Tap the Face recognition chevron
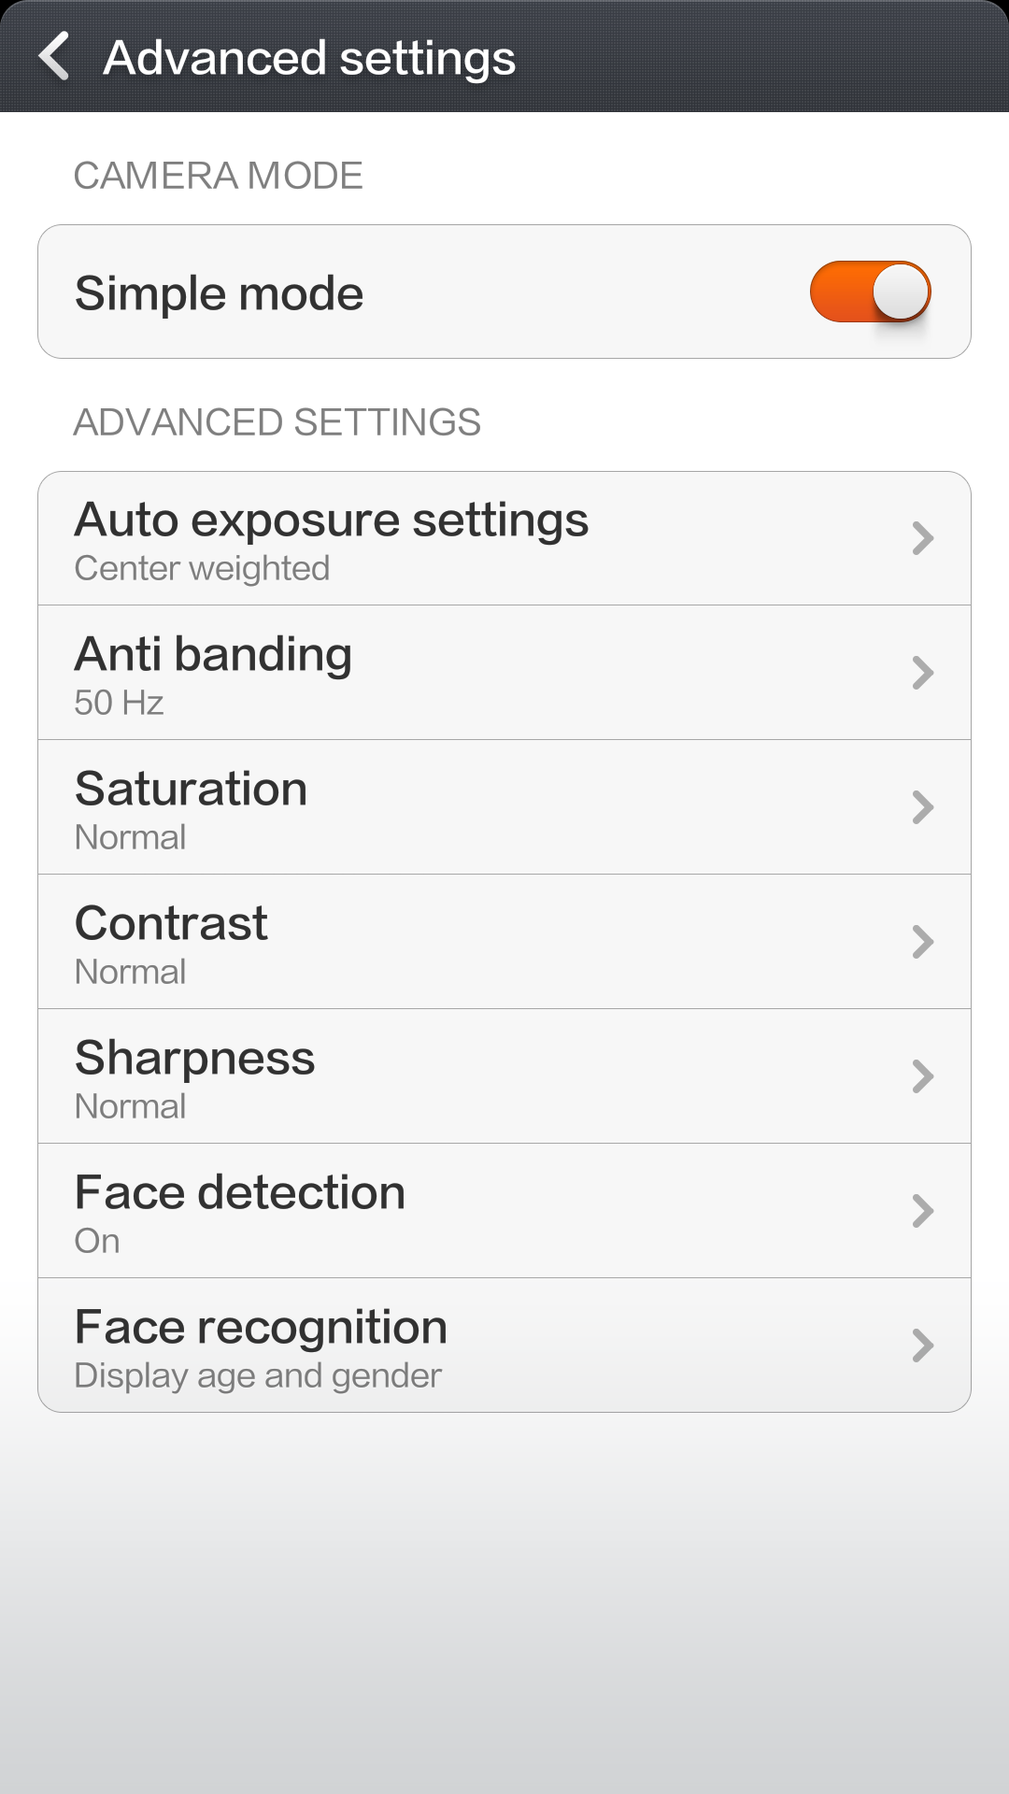1009x1794 pixels. coord(922,1345)
